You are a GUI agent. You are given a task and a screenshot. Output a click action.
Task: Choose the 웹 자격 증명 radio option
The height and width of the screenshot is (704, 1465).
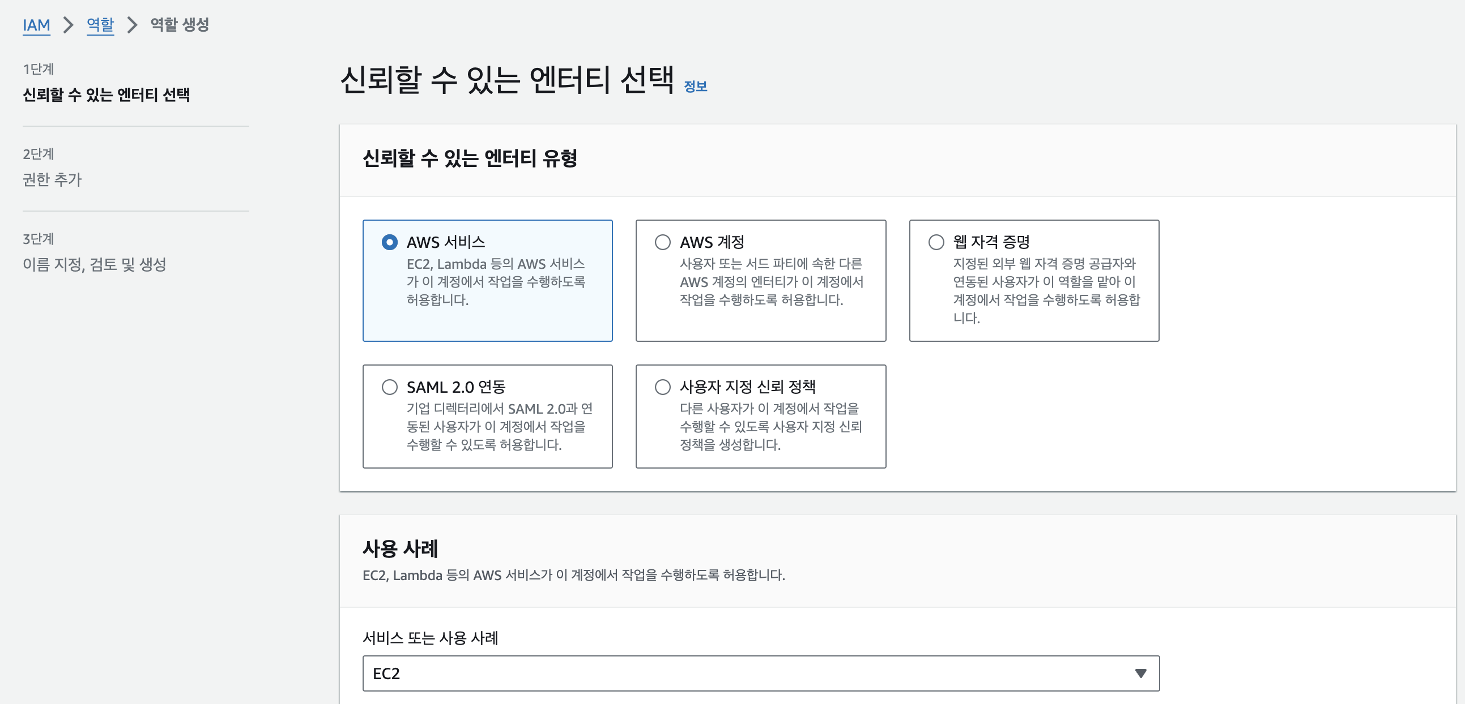pos(936,243)
